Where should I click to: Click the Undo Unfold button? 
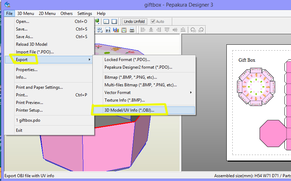[x=134, y=21]
